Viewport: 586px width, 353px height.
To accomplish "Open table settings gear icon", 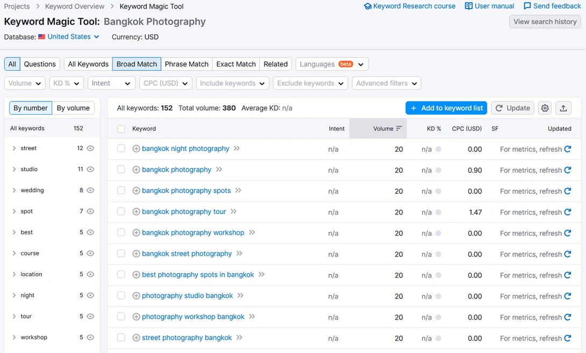I will (x=545, y=108).
